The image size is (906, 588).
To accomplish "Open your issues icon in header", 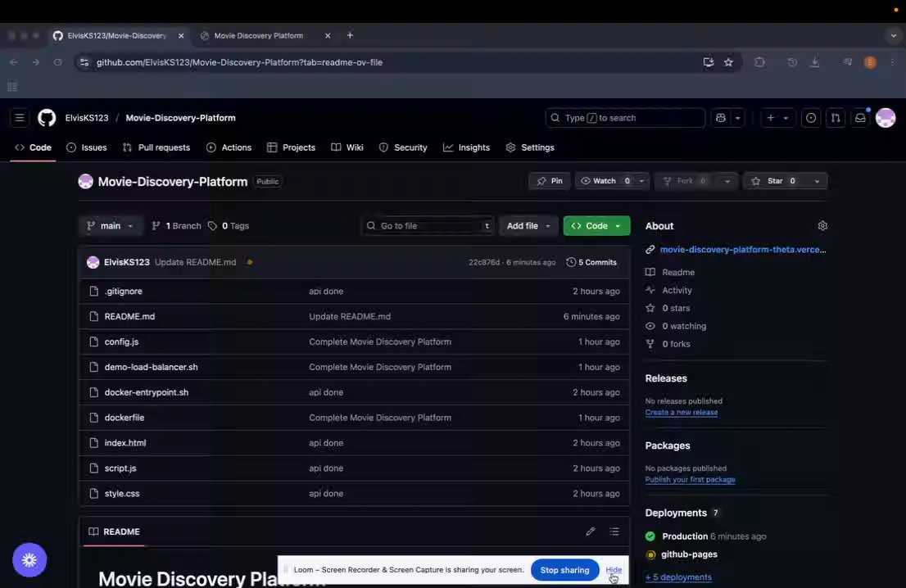I will 811,118.
